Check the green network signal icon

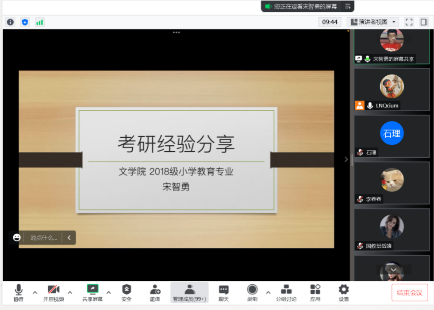39,22
